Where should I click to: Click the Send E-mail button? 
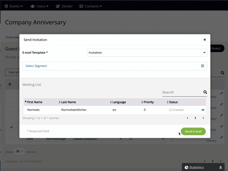pos(193,132)
